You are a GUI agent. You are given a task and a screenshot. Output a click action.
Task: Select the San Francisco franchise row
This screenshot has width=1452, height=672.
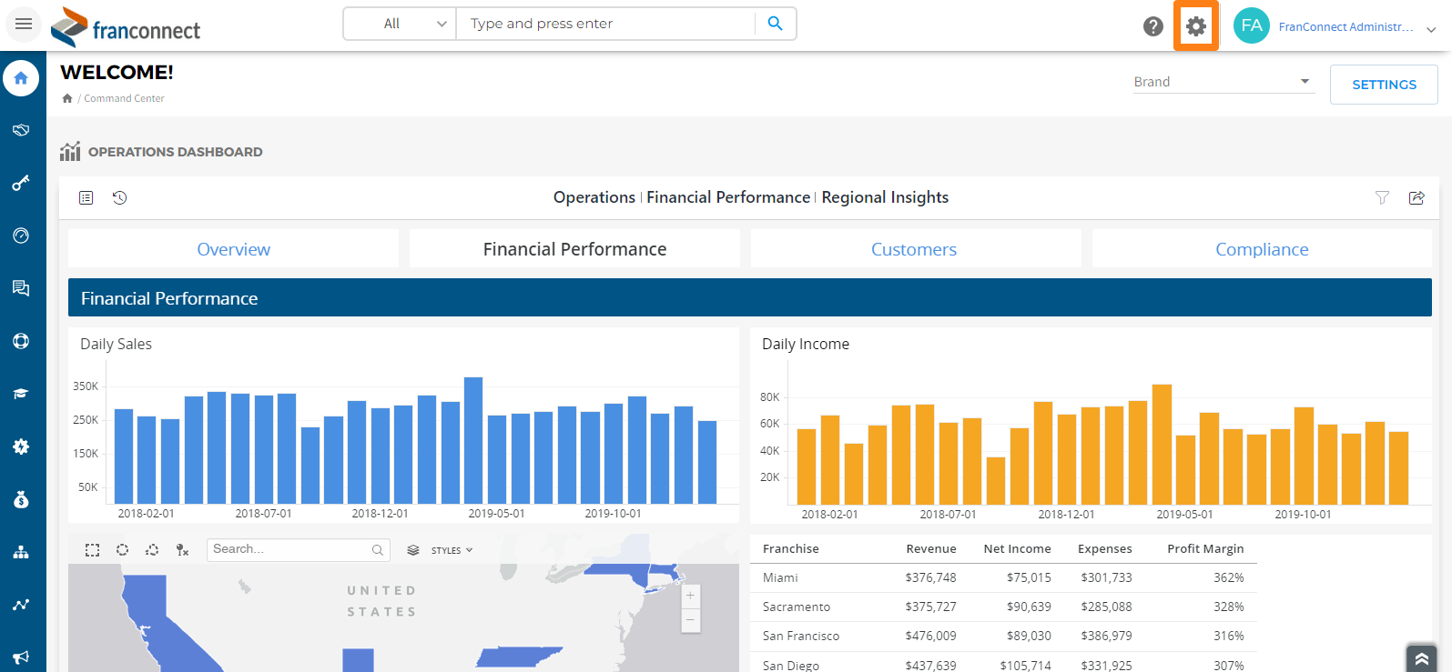point(1003,636)
